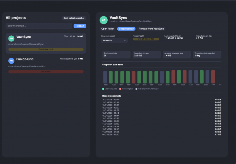This screenshot has height=164, width=236.
Task: Click the grey First snapshot legend dot
Action: click(x=136, y=89)
